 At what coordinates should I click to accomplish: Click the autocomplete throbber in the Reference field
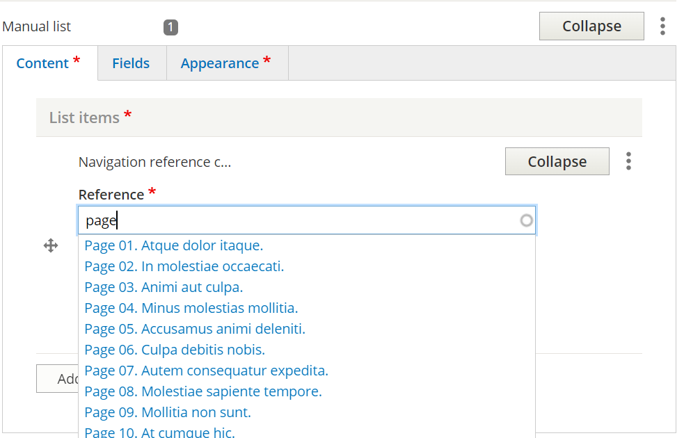[527, 220]
